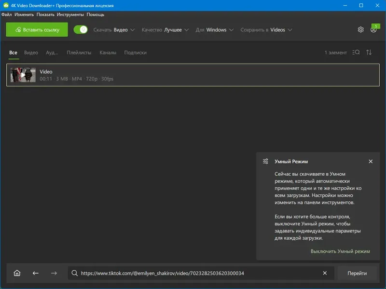Open the notifications smiley icon with badge
Image resolution: width=386 pixels, height=289 pixels.
point(374,29)
